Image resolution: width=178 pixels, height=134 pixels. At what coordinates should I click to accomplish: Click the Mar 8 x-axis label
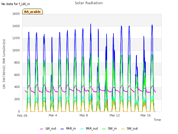[x=84, y=115]
